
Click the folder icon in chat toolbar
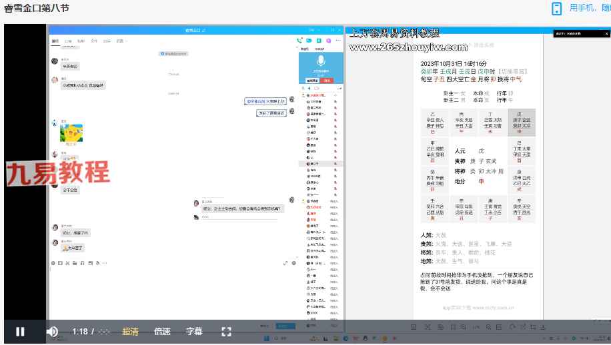pyautogui.click(x=74, y=263)
